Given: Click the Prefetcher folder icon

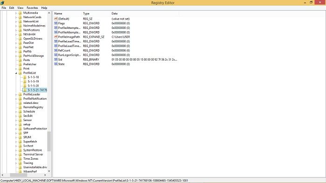Looking at the screenshot, I should click(x=20, y=64).
